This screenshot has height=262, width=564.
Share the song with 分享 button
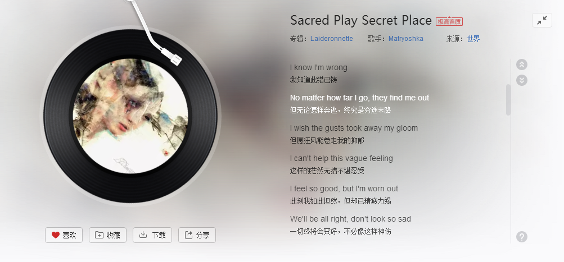(x=197, y=235)
